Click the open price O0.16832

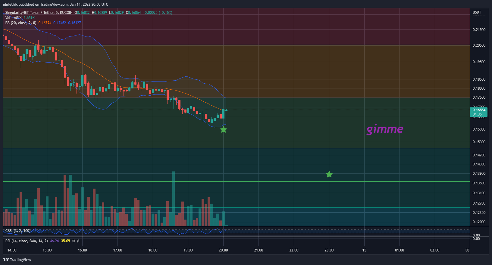(82, 13)
